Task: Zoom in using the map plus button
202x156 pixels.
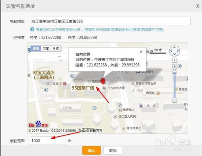Action: (x=175, y=67)
